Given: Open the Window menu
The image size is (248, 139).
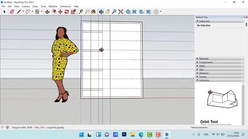Looking at the screenshot, I should (53, 7).
